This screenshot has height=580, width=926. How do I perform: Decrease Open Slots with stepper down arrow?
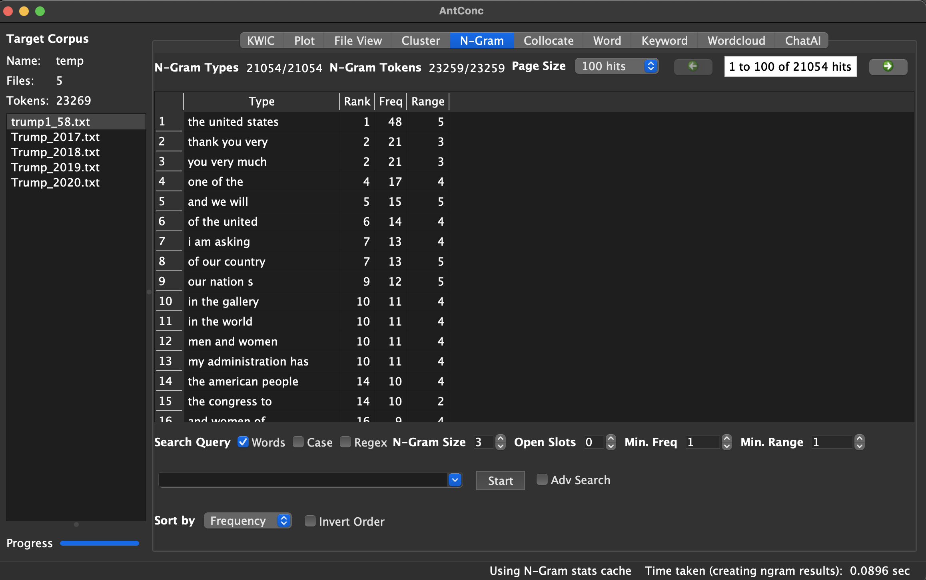(x=611, y=446)
